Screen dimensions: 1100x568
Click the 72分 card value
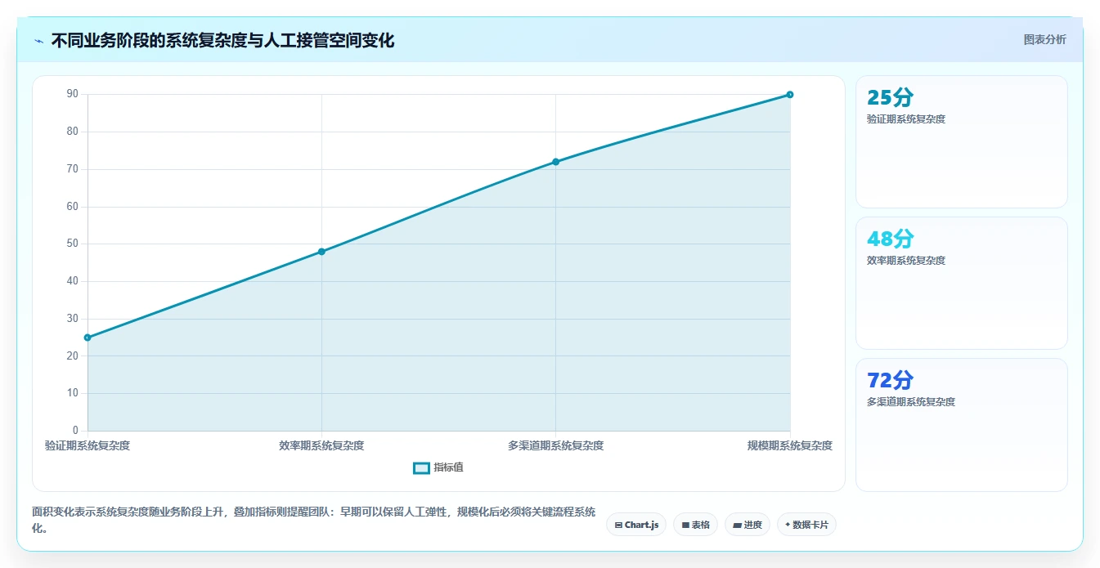point(891,381)
